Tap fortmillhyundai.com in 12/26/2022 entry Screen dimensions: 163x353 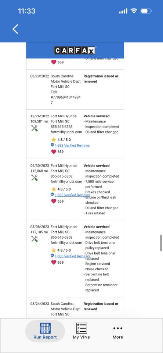(x=66, y=132)
